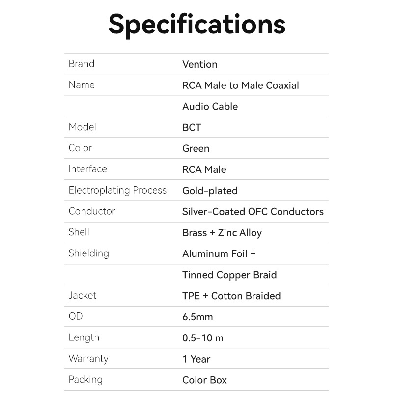Click the Green color value
The width and height of the screenshot is (393, 393).
pos(196,149)
